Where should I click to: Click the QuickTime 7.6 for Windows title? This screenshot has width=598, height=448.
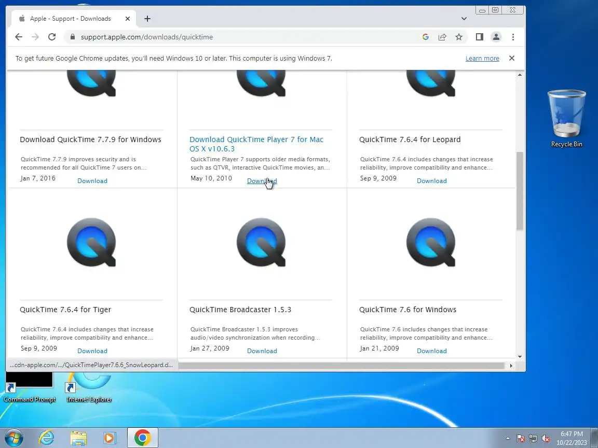(407, 310)
